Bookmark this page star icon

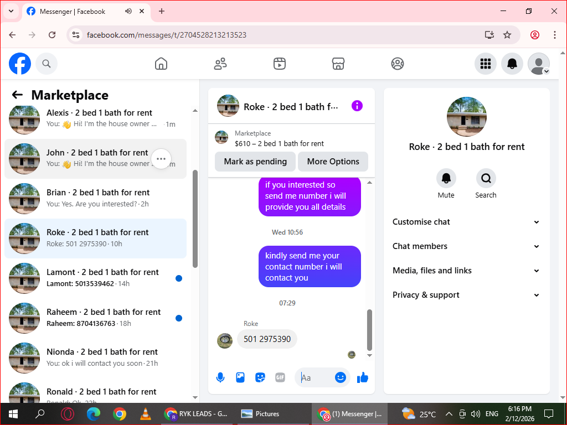pyautogui.click(x=507, y=35)
